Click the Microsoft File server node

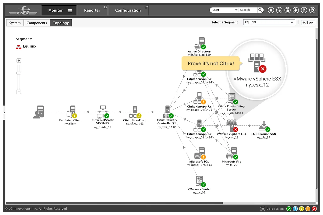tap(232, 153)
